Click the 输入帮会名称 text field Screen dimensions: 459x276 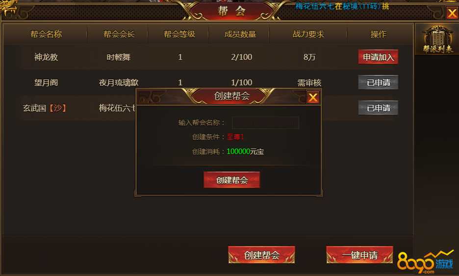coord(265,123)
